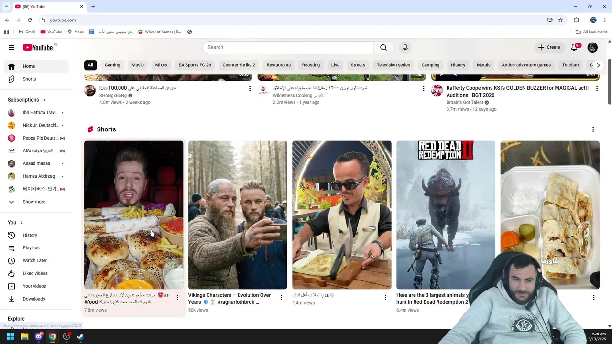The height and width of the screenshot is (344, 612).
Task: Open File Explorer from taskbar
Action: [24, 337]
